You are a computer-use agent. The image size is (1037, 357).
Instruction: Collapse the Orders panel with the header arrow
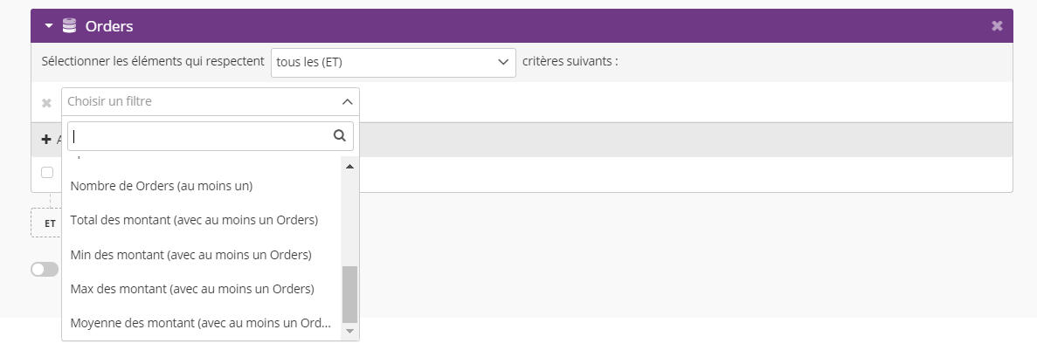[x=49, y=26]
